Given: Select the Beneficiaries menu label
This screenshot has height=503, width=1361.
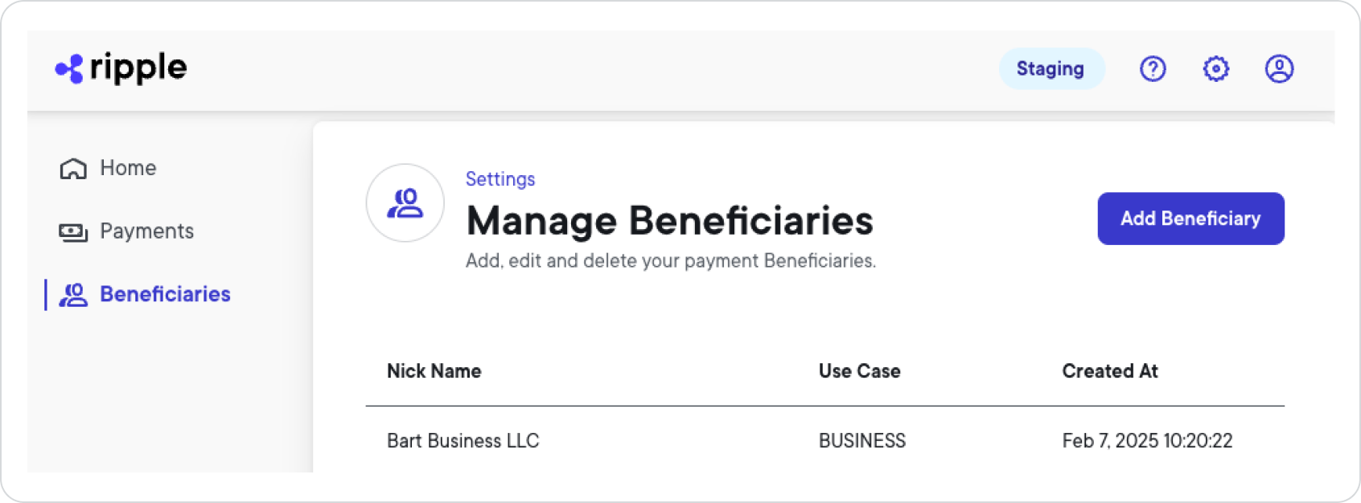Looking at the screenshot, I should (165, 294).
